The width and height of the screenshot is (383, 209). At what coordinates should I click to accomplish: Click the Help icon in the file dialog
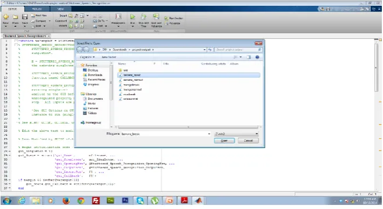[x=257, y=57]
